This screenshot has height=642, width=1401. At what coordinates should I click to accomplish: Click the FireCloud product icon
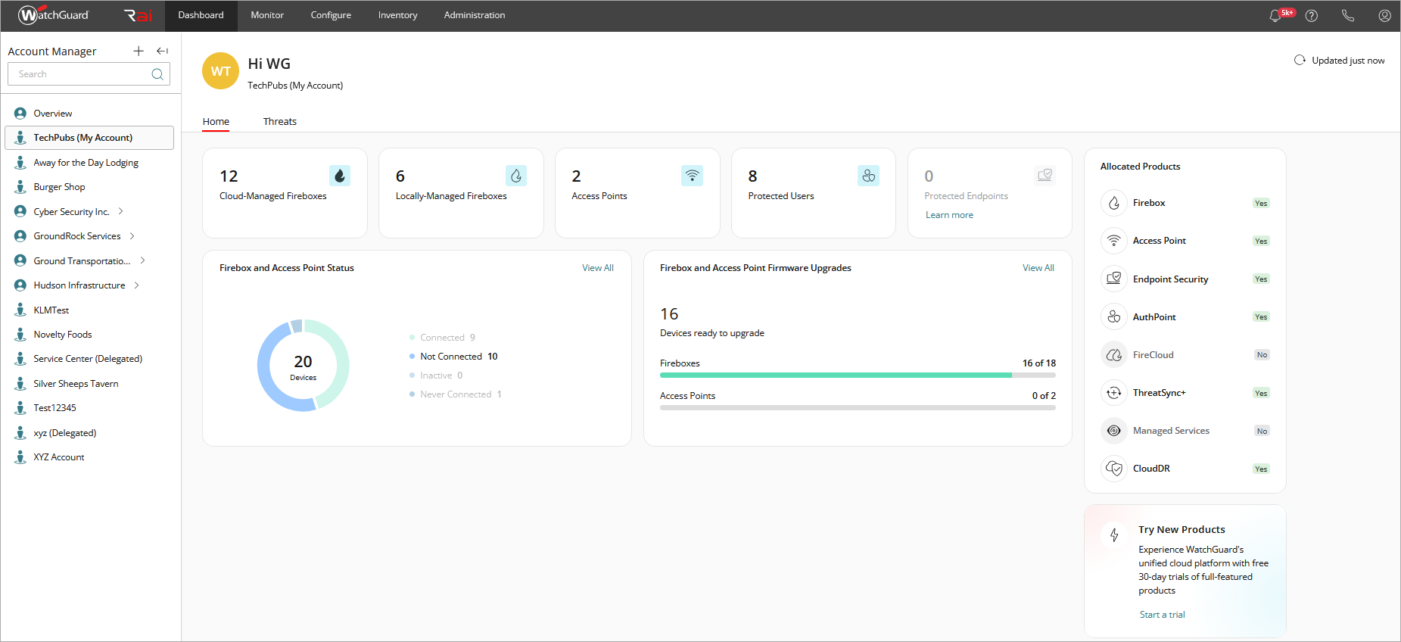coord(1114,354)
